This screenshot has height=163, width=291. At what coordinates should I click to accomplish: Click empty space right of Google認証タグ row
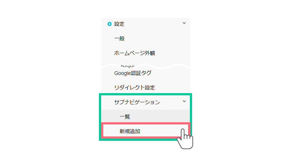[170, 73]
